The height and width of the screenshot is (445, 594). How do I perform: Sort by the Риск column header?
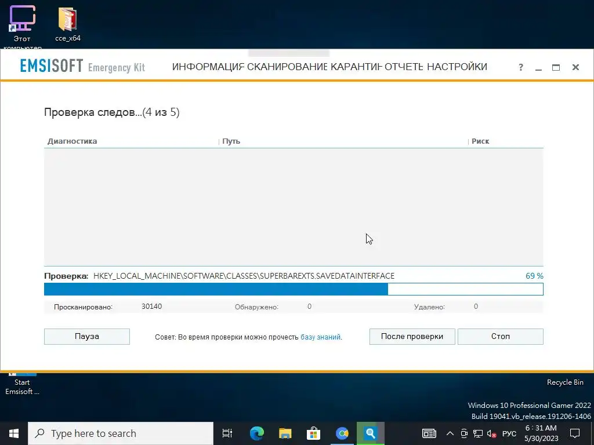coord(480,141)
